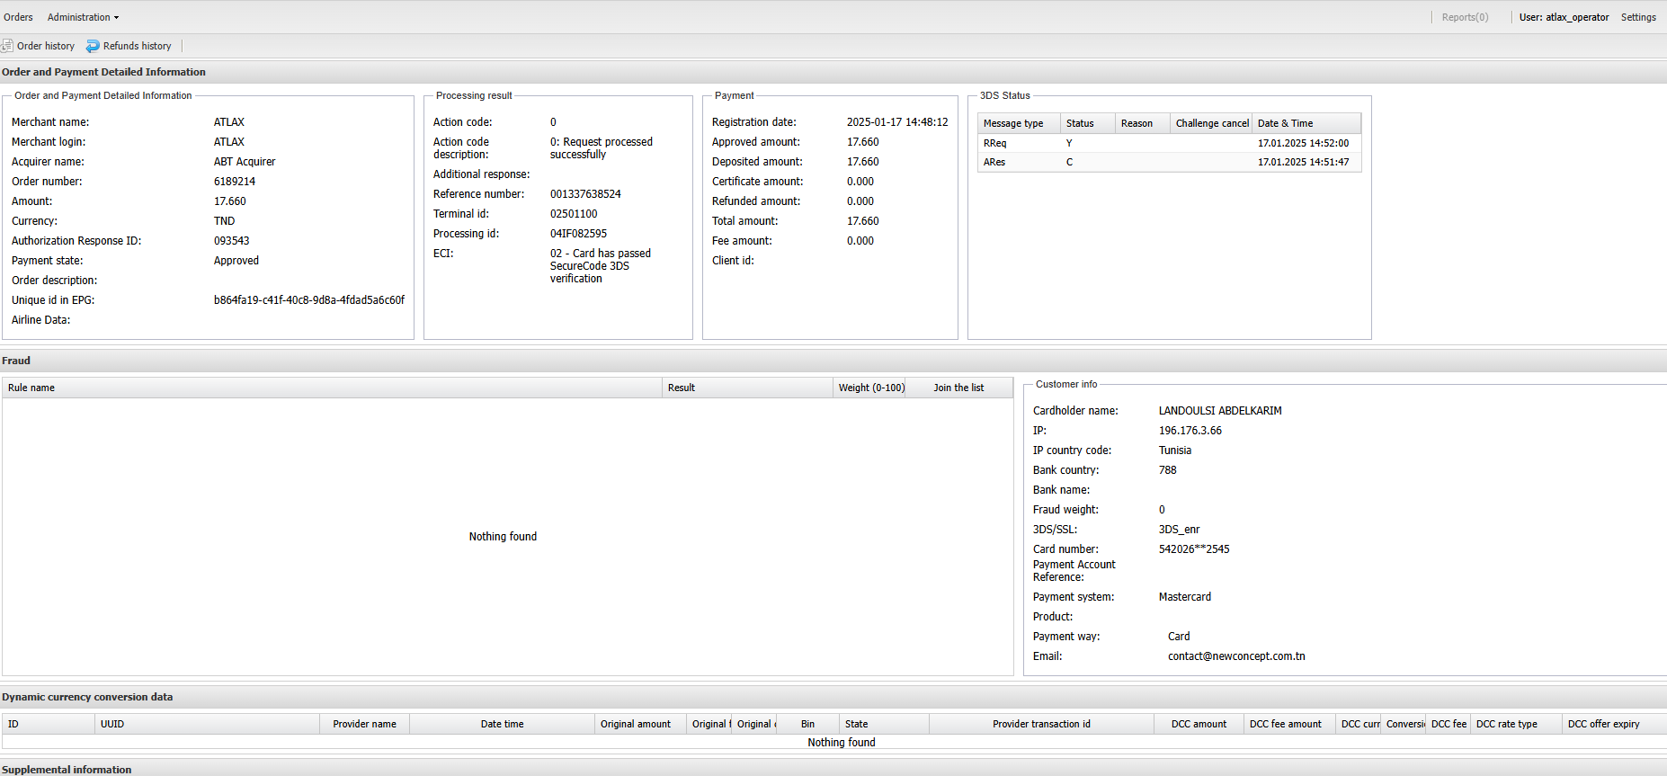1667x776 pixels.
Task: Expand the Supplemental information section
Action: (67, 770)
